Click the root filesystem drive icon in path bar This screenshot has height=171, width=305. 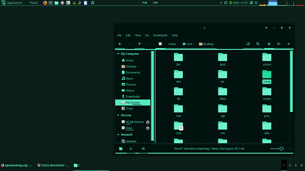tap(160, 44)
